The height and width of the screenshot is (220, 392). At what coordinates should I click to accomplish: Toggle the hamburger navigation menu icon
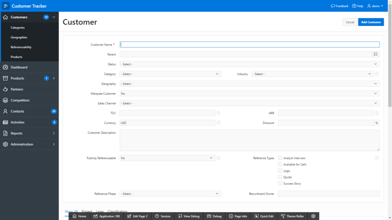(5, 6)
